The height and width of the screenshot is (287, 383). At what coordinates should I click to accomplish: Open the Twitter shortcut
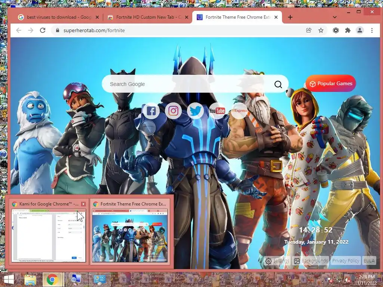click(195, 111)
